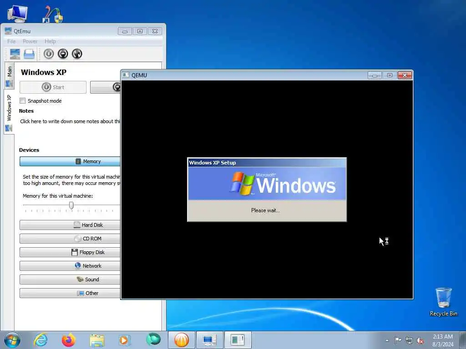The width and height of the screenshot is (466, 349).
Task: Click the notes text area to write notes
Action: 70,121
